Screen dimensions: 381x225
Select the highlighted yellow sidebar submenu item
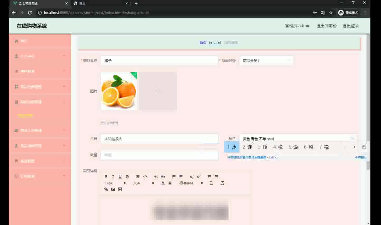(26, 115)
